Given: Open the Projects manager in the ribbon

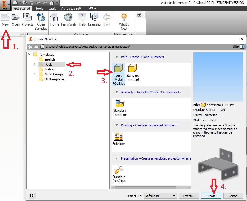Looking at the screenshot, I should tap(27, 20).
